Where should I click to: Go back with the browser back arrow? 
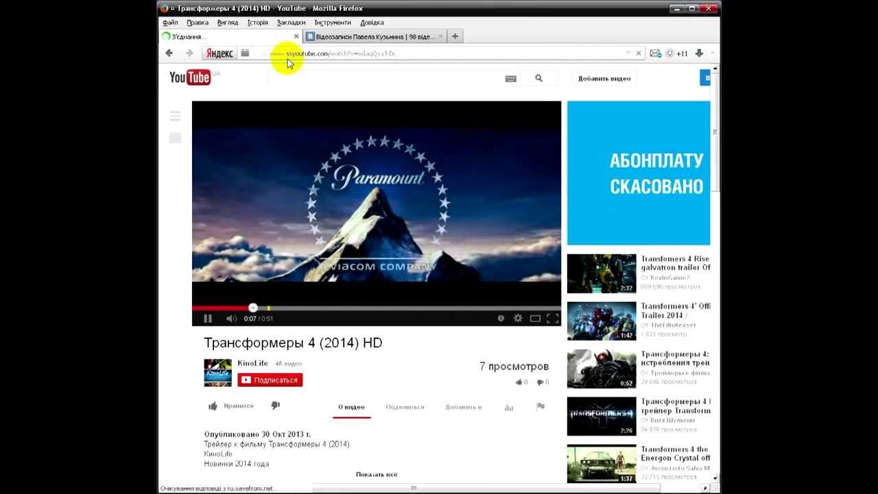pyautogui.click(x=169, y=53)
